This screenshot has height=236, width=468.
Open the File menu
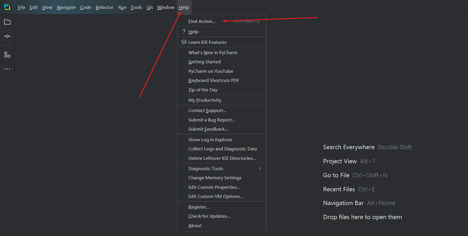[x=21, y=7]
